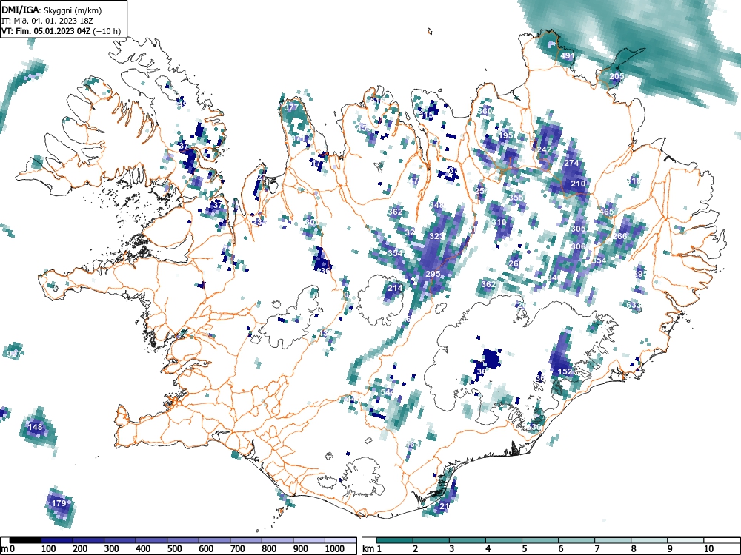Click visibility value 491 on the map

pyautogui.click(x=568, y=55)
